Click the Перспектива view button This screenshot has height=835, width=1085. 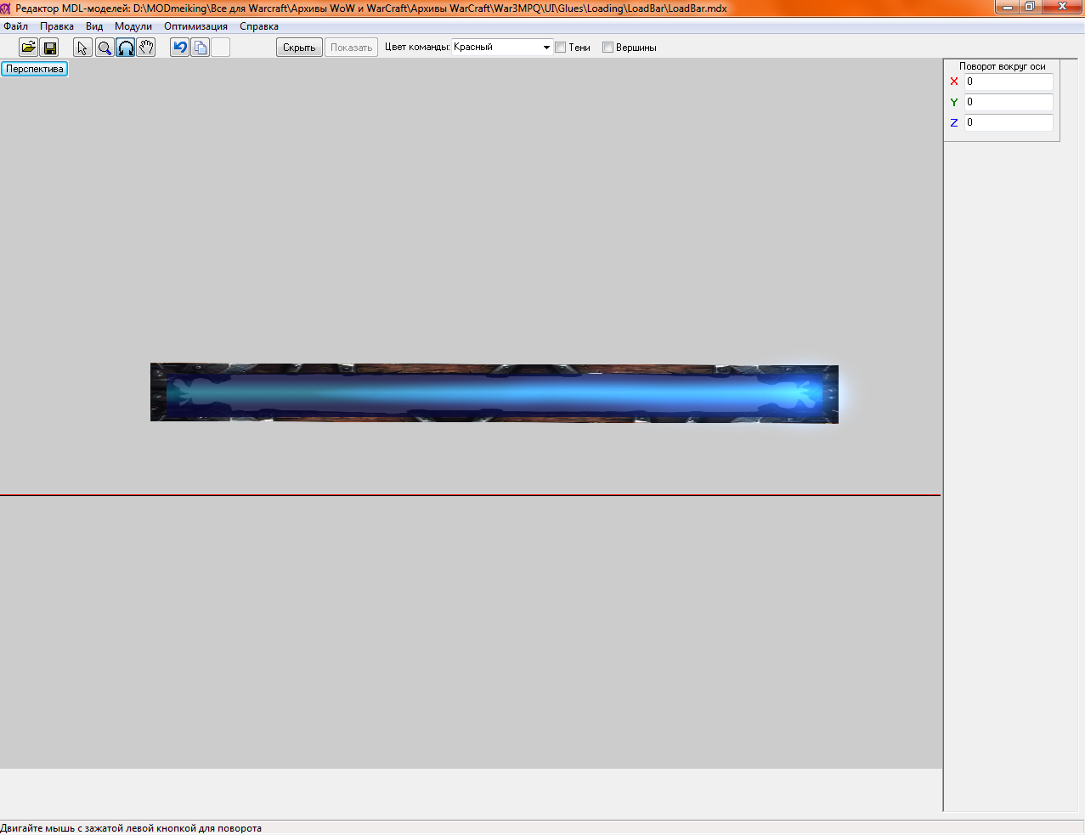[35, 69]
